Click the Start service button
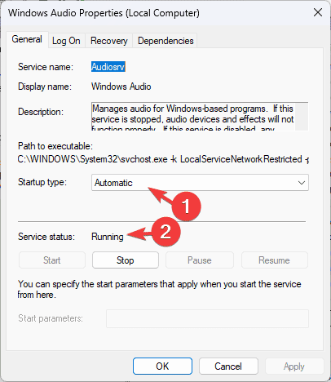 click(52, 260)
